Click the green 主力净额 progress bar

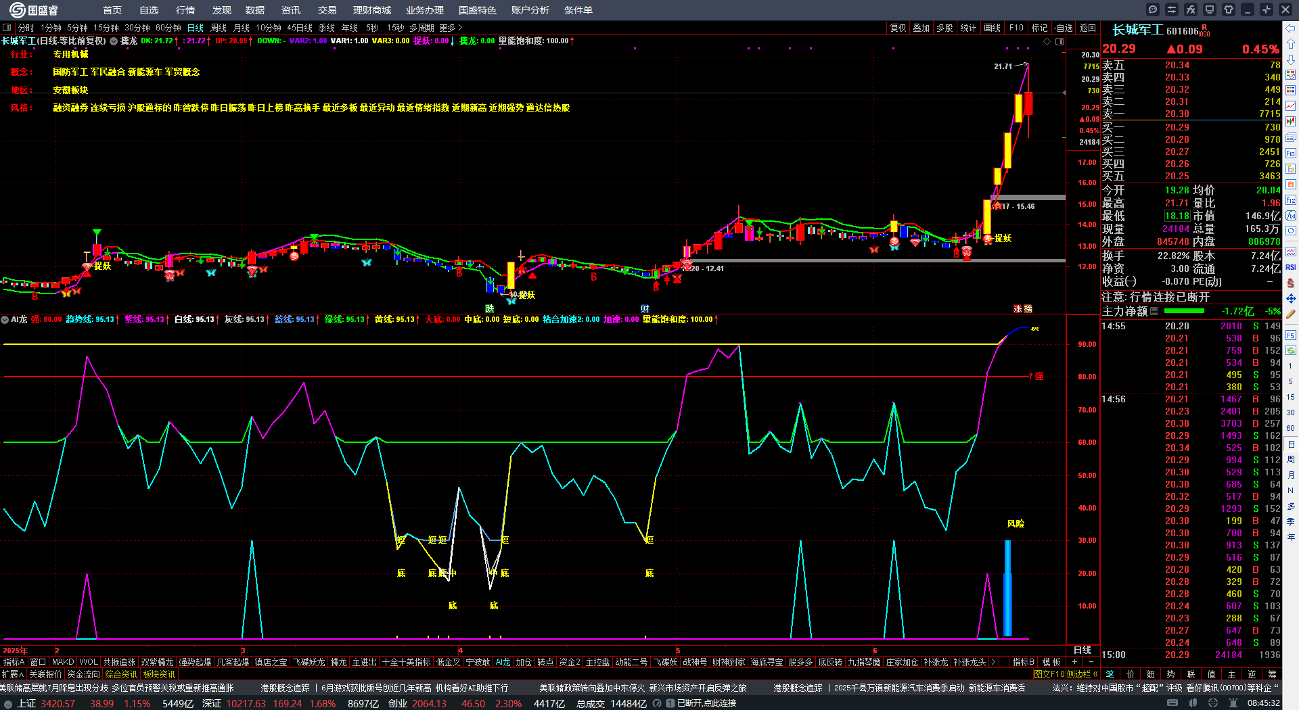(x=1184, y=311)
